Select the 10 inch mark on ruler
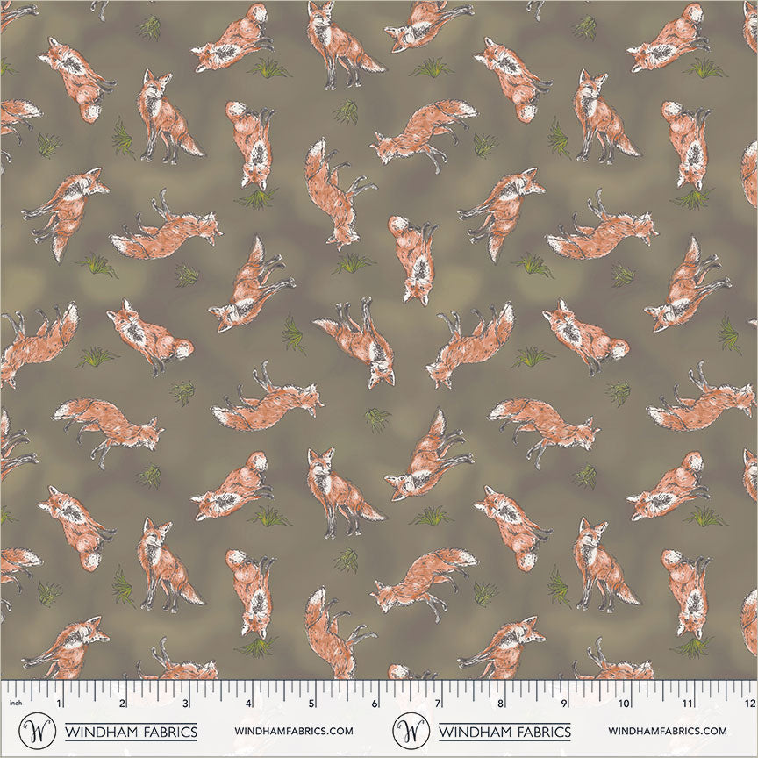The image size is (758, 758). 625,703
